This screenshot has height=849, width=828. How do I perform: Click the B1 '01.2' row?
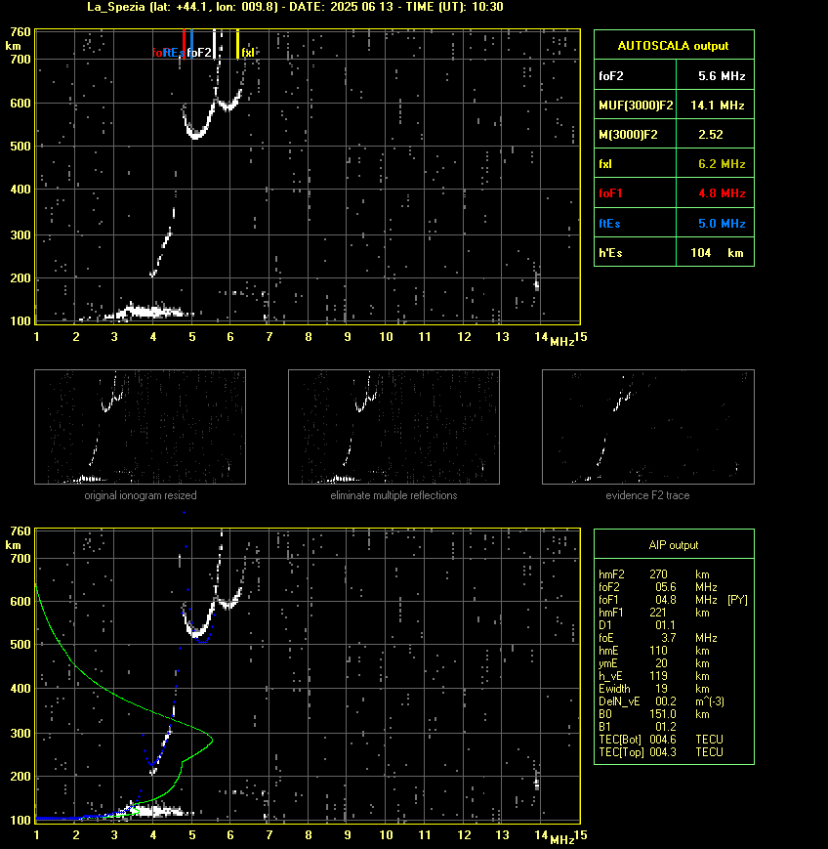[x=637, y=727]
